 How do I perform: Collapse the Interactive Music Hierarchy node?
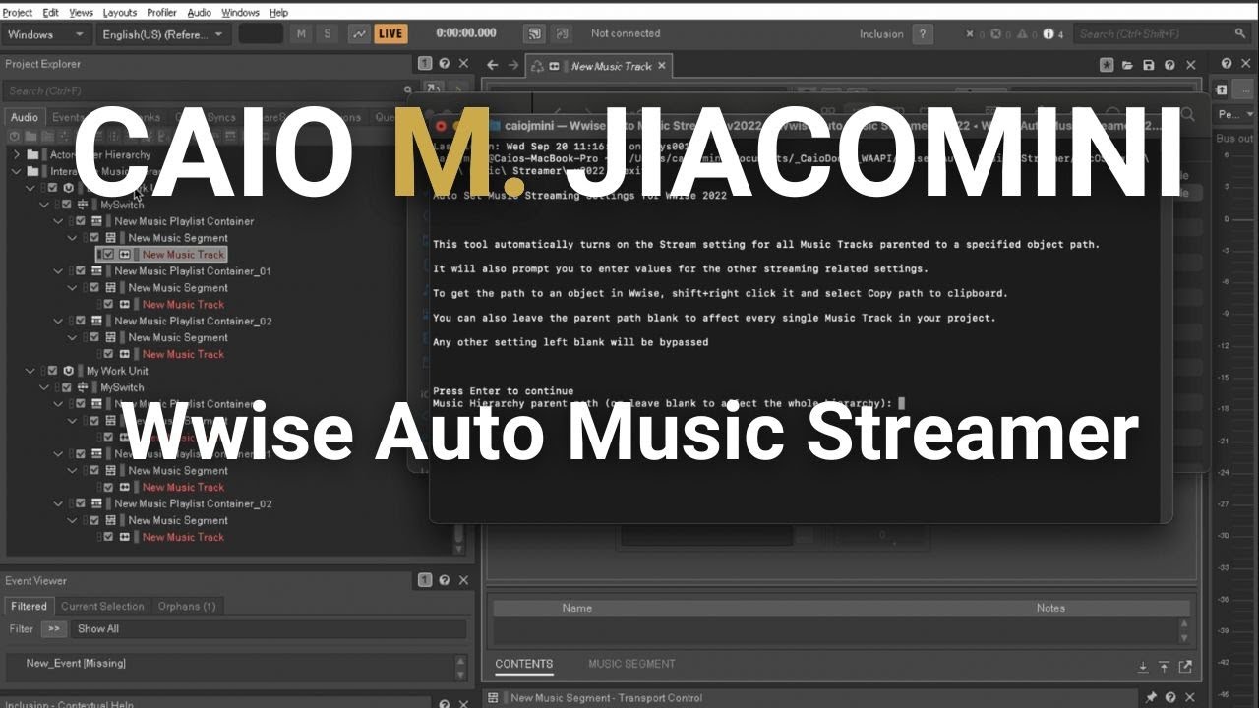point(17,171)
